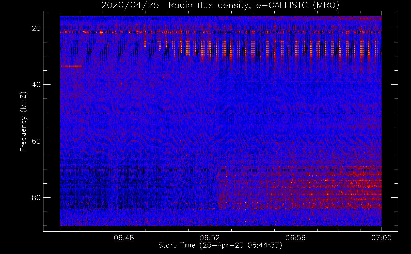This screenshot has height=254, width=411.
Task: Click the '80' frequency tick label
Action: tap(37, 197)
